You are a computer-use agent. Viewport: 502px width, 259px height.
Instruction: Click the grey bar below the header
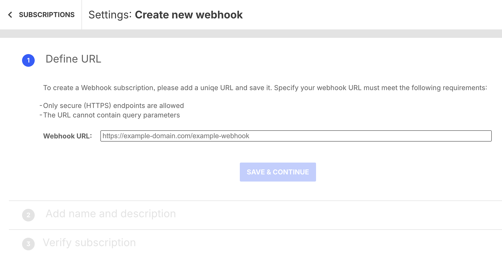coord(251,34)
